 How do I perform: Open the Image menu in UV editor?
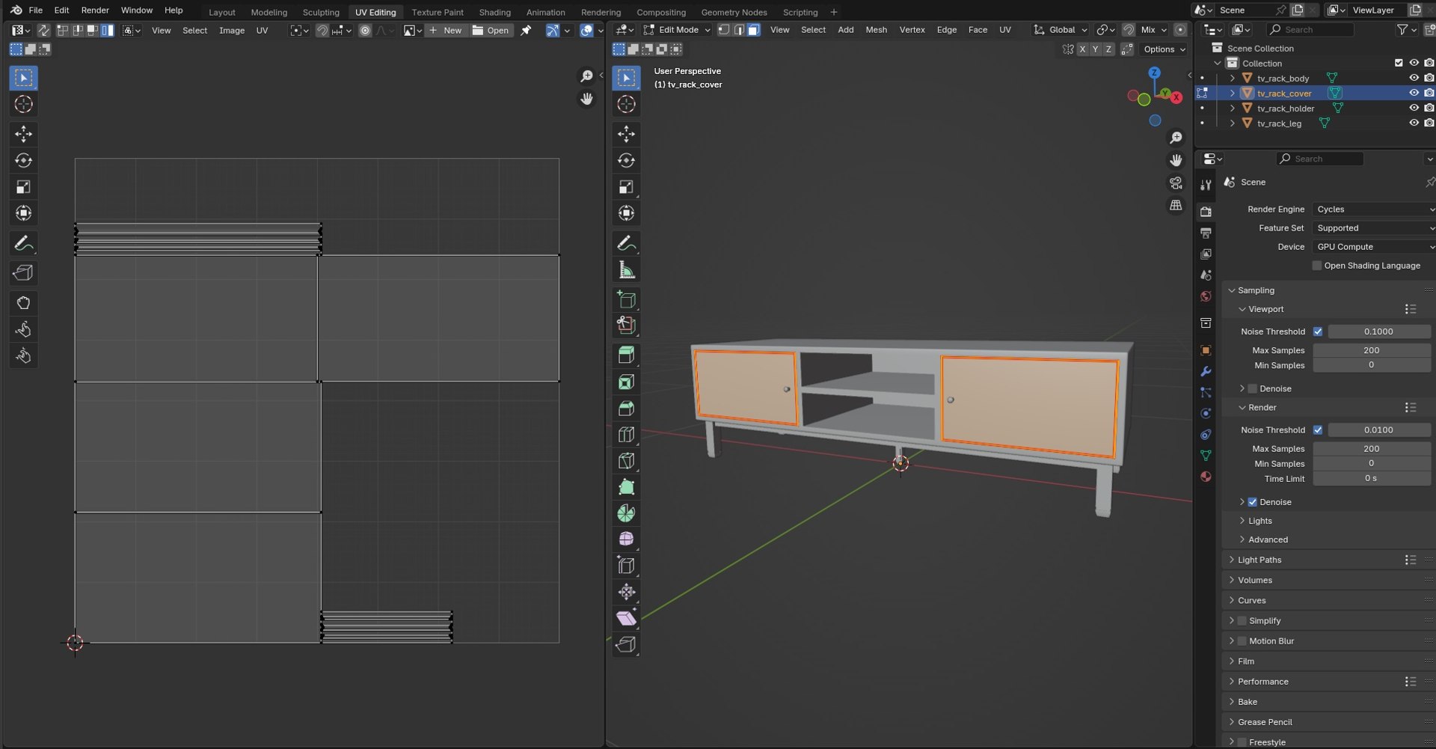232,31
